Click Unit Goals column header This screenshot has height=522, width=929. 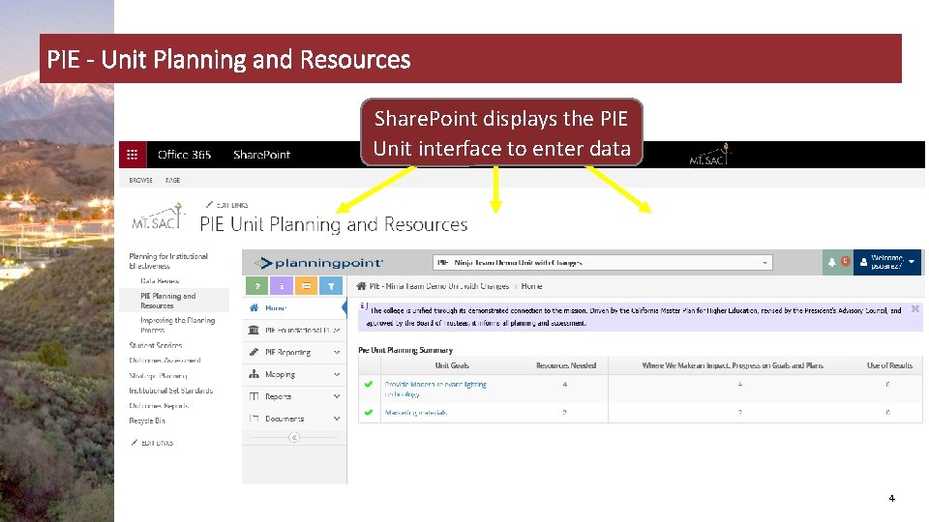tap(452, 365)
